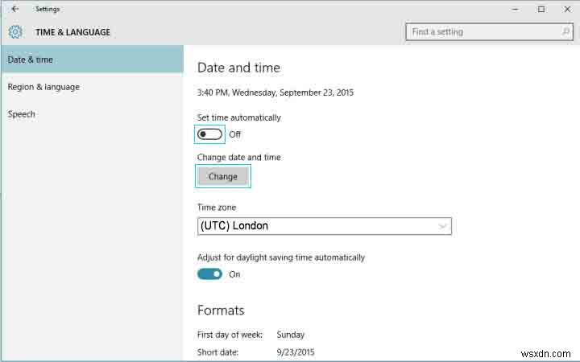Click the Short date 9/23/2015 value
The height and width of the screenshot is (362, 580).
[x=296, y=352]
